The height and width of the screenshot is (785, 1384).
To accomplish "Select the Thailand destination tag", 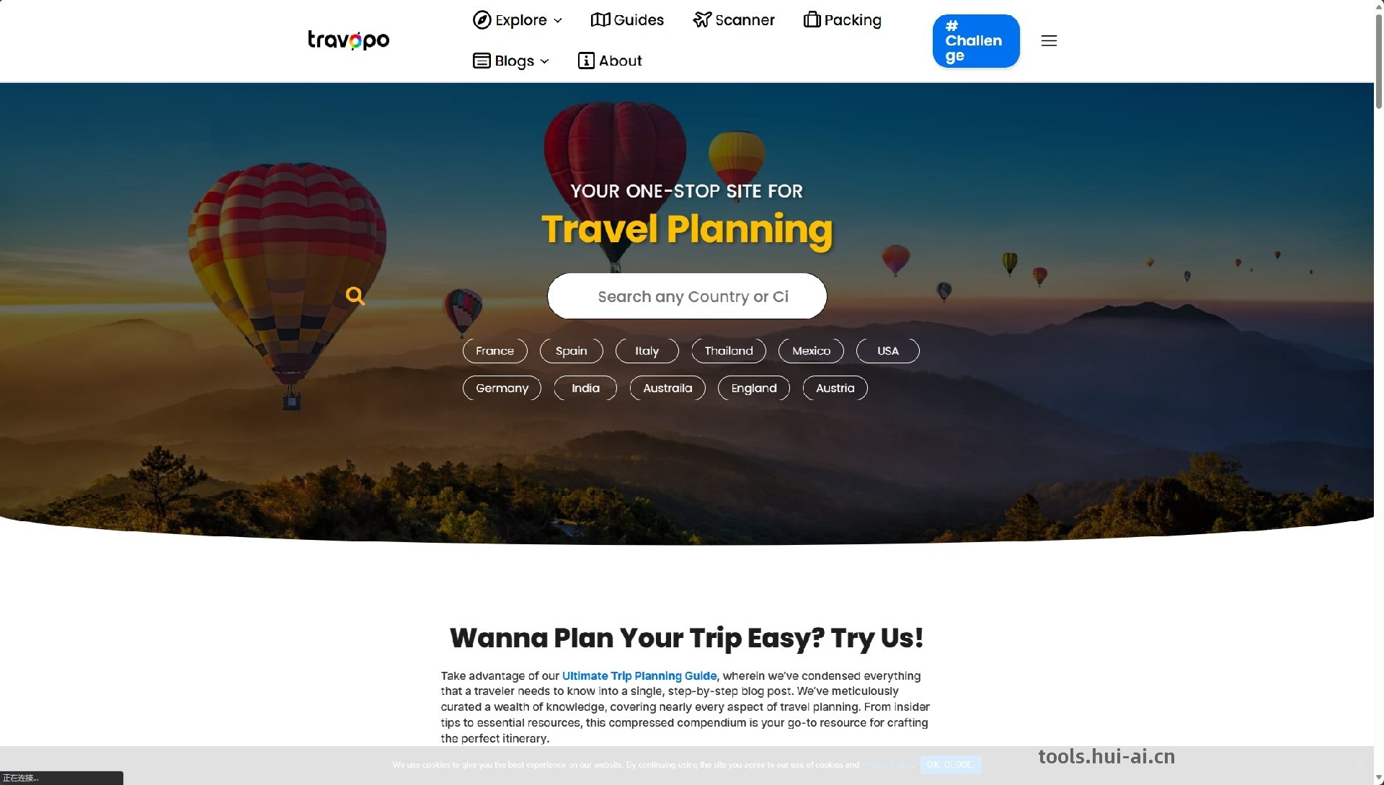I will pos(729,351).
